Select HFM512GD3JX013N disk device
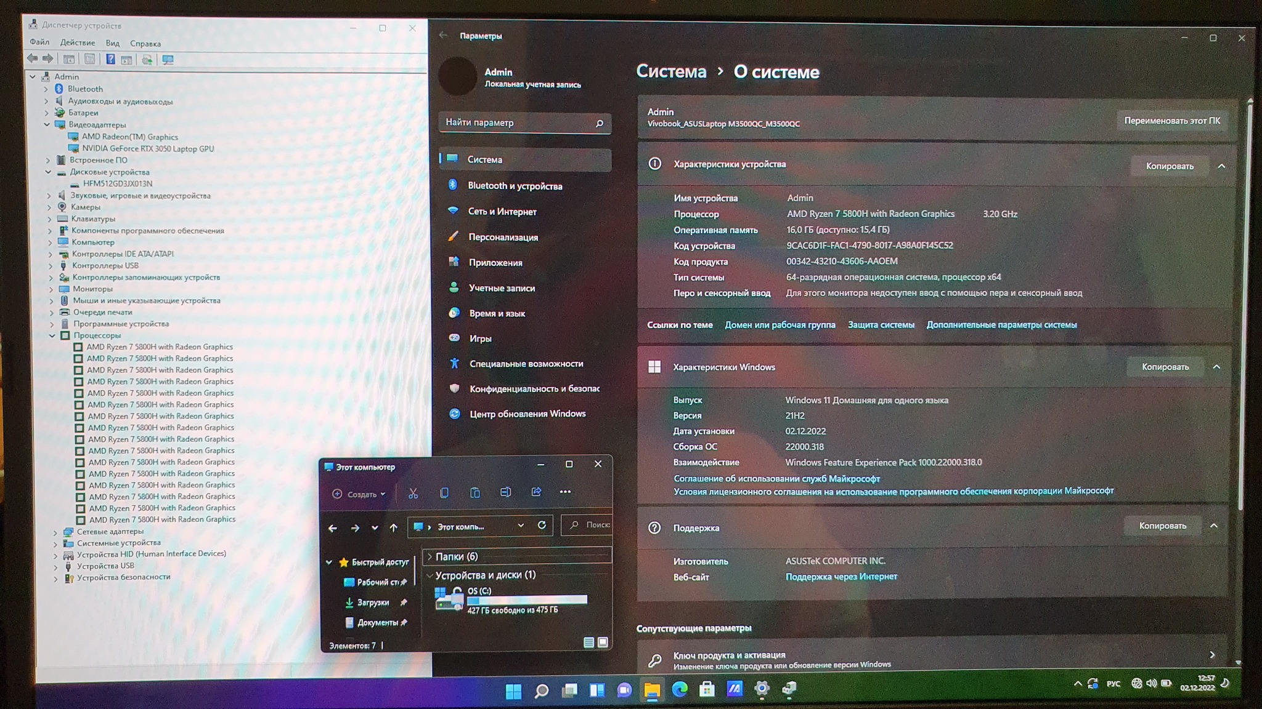Image resolution: width=1262 pixels, height=709 pixels. click(x=117, y=183)
